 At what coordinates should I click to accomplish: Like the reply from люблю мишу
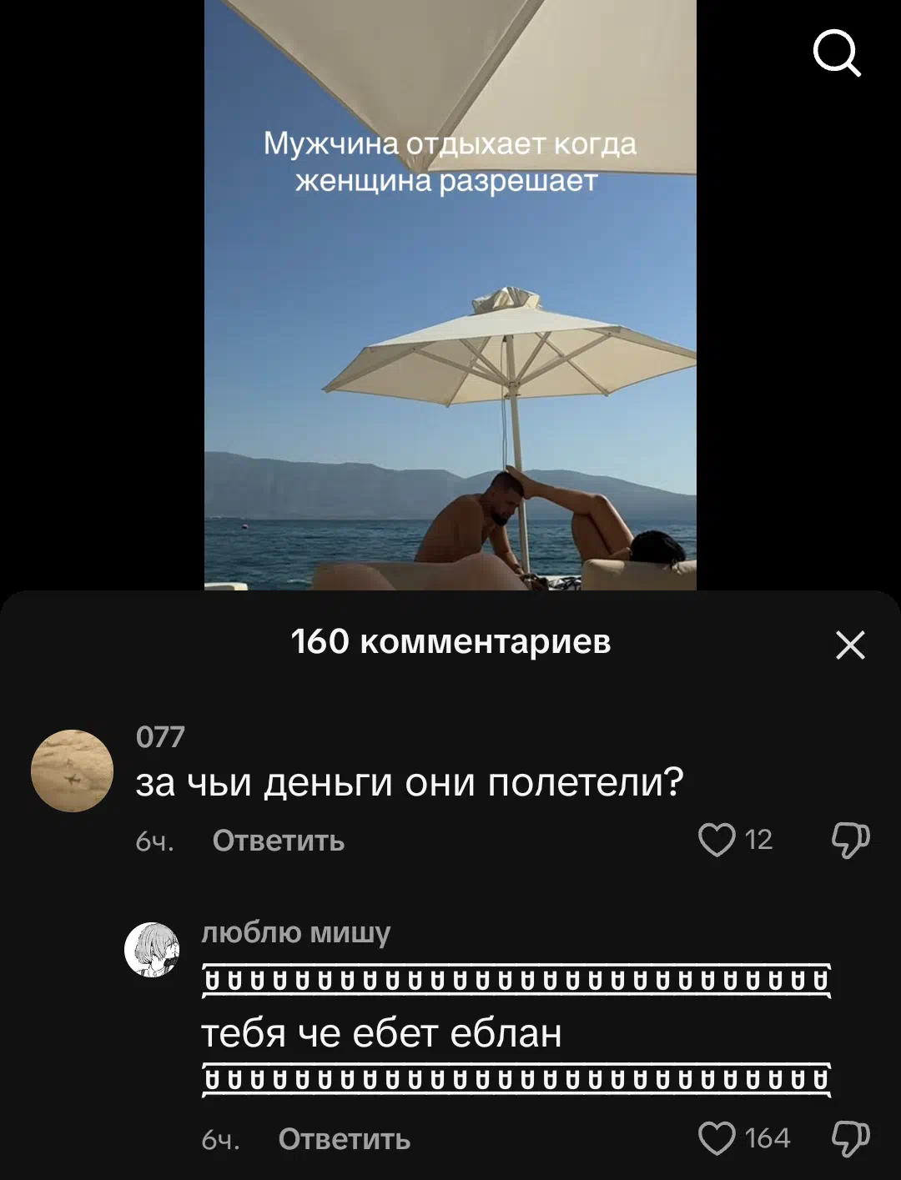point(717,1138)
